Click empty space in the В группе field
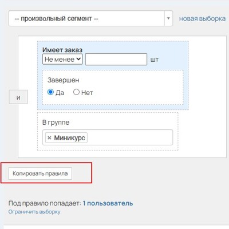Image resolution: width=229 pixels, height=229 pixels. pos(130,137)
